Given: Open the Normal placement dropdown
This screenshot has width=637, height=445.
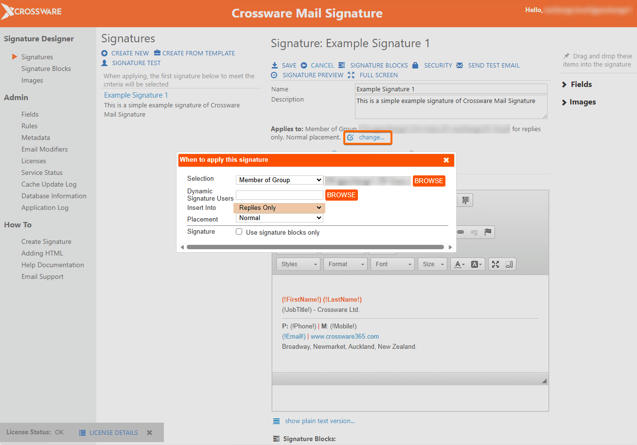Looking at the screenshot, I should tap(279, 218).
